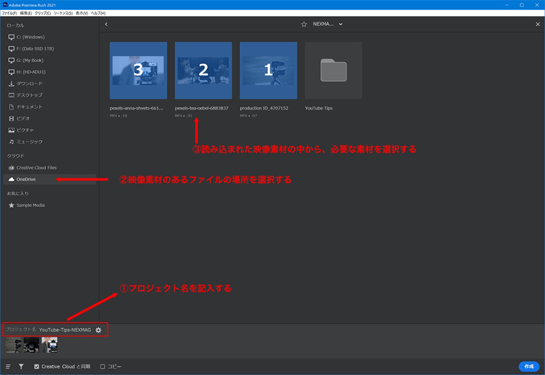Image resolution: width=545 pixels, height=375 pixels.
Task: Open the YouTube Tips folder
Action: (333, 71)
